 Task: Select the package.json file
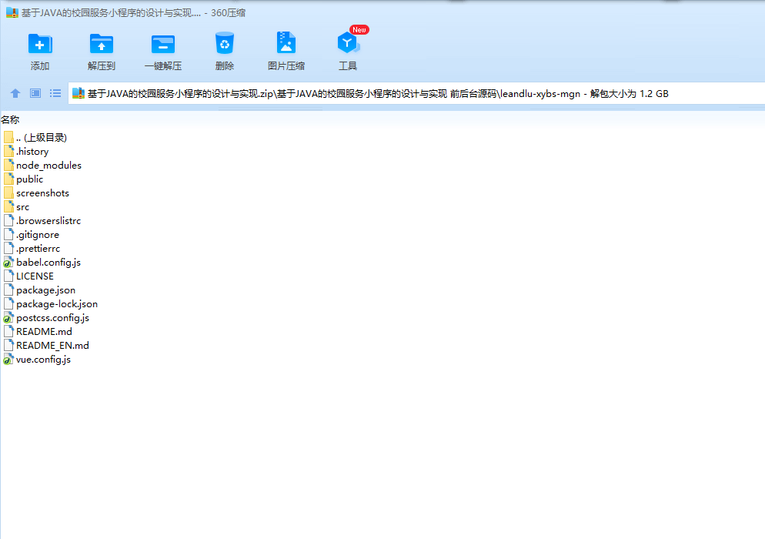(45, 290)
